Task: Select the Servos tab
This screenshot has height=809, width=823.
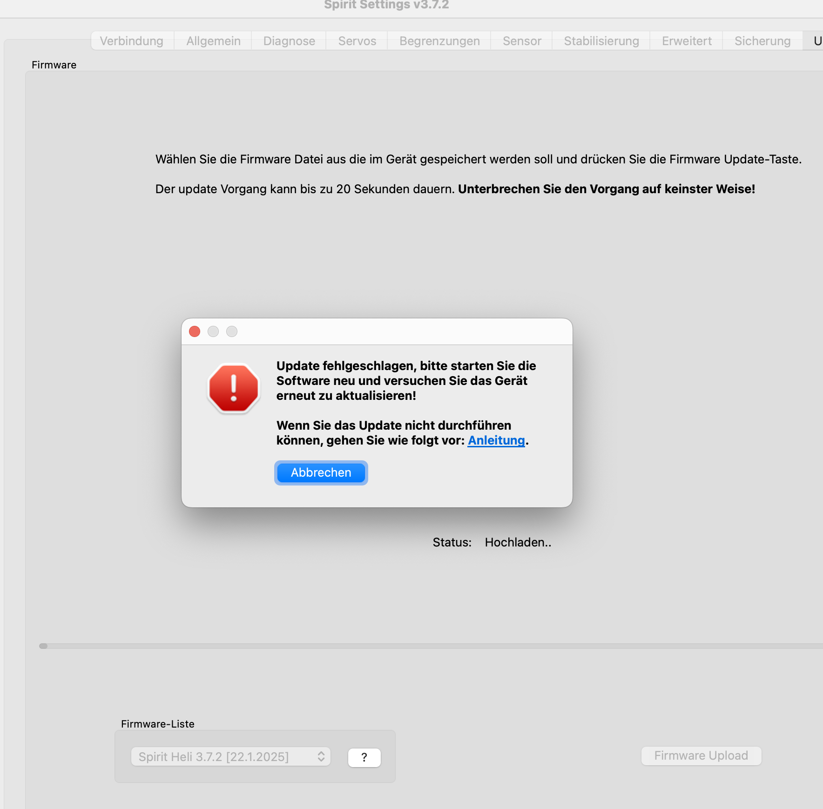Action: pos(357,41)
